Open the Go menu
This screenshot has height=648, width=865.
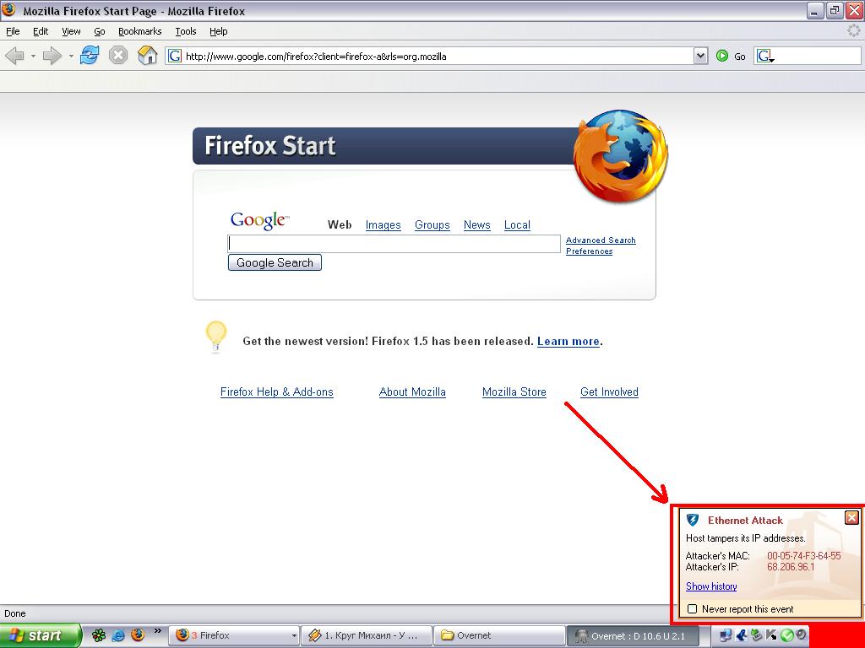click(x=100, y=31)
